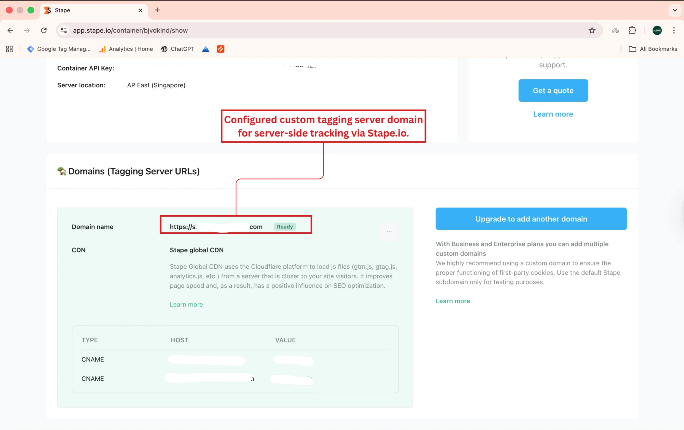Viewport: 684px width, 430px height.
Task: Open the Analytics Home bookmark
Action: coord(126,49)
